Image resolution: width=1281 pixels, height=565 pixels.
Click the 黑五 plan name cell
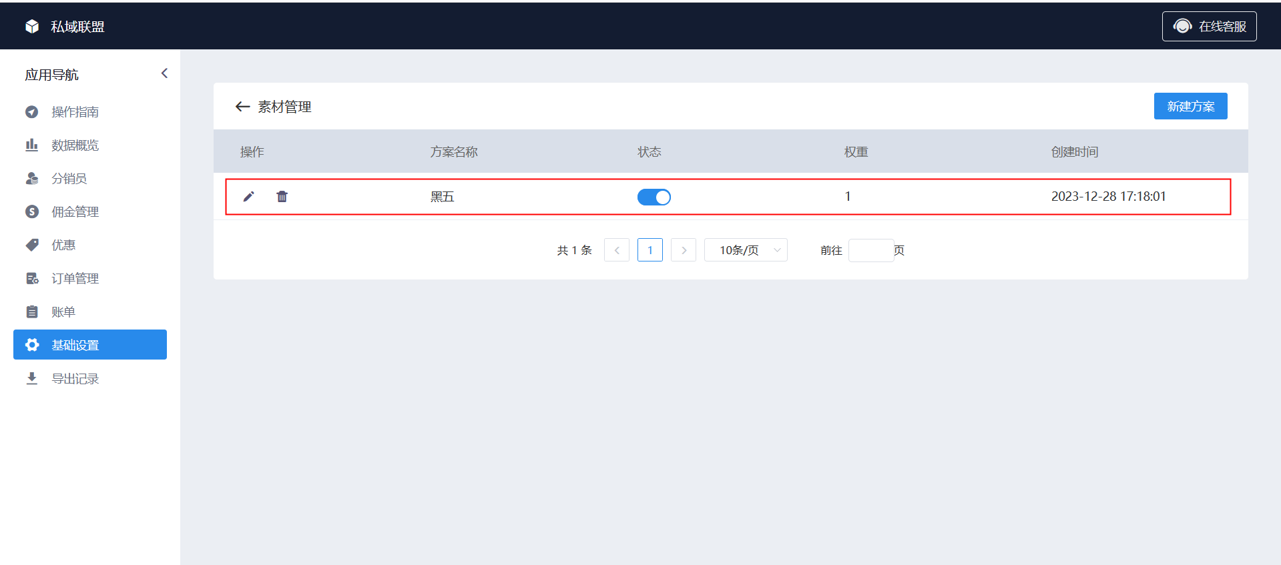click(442, 197)
